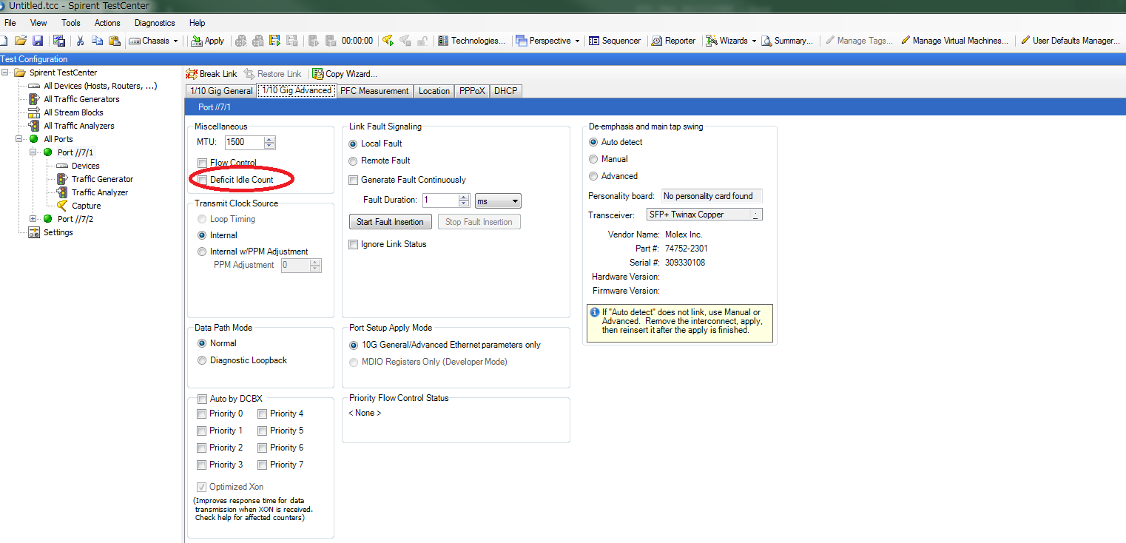Screen dimensions: 1126x543
Task: Enable Auto by DCBX checkbox
Action: pos(202,399)
